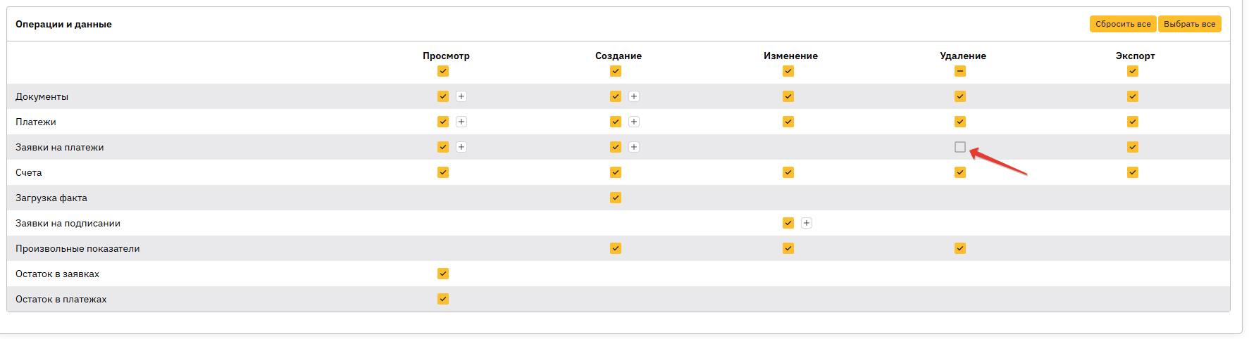Image resolution: width=1249 pixels, height=339 pixels.
Task: Expand plus icon beside Документы Создание checkbox
Action: click(634, 96)
